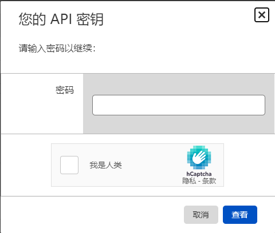275x233 pixels.
Task: Click the blue 查看 button
Action: coord(240,215)
